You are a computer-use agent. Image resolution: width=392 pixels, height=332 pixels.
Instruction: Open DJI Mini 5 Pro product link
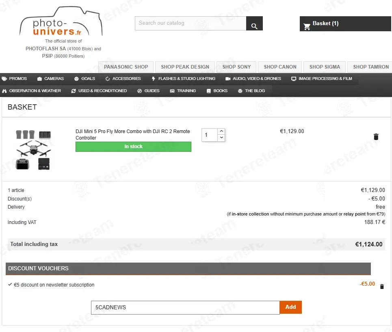pyautogui.click(x=133, y=135)
